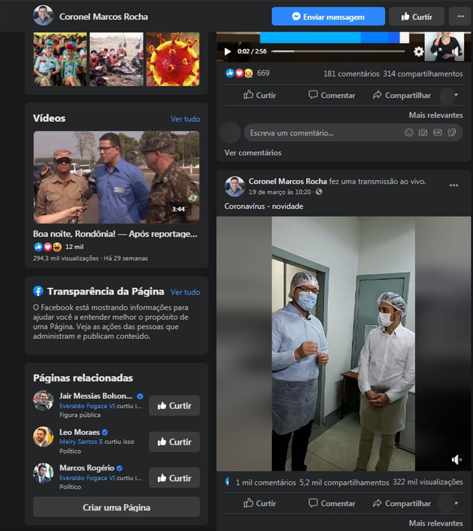Click the Messenger Enviar mensagem button
This screenshot has height=531, width=473.
tap(328, 16)
